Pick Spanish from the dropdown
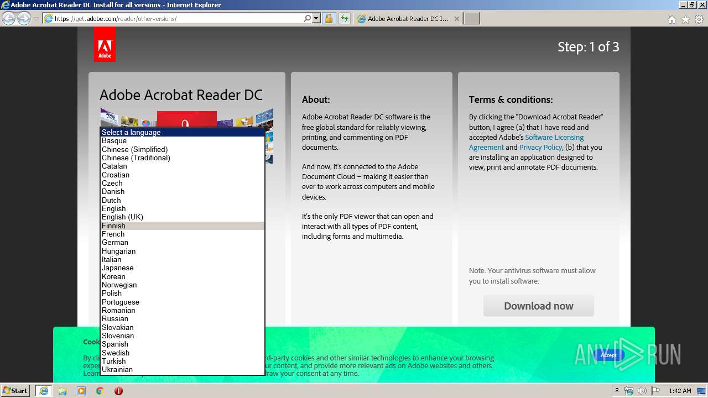 183,344
